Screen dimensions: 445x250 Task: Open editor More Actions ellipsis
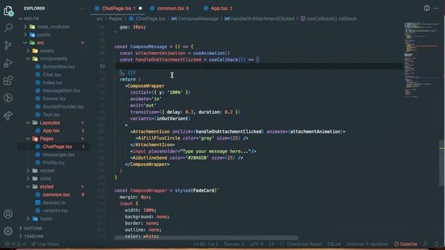click(x=436, y=8)
